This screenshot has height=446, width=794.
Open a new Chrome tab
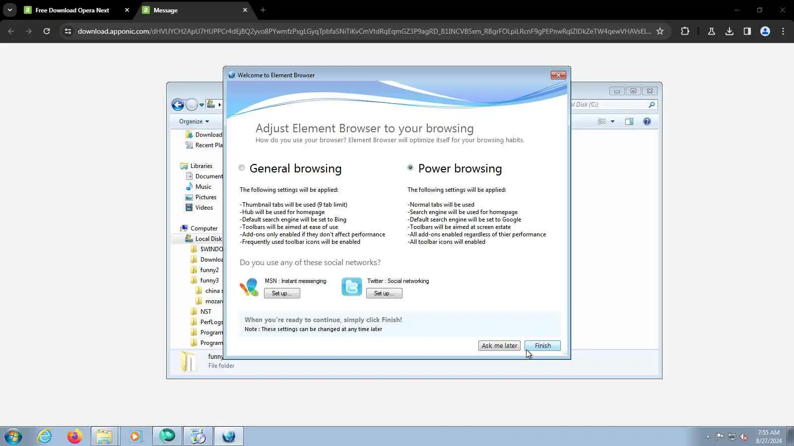(x=263, y=10)
